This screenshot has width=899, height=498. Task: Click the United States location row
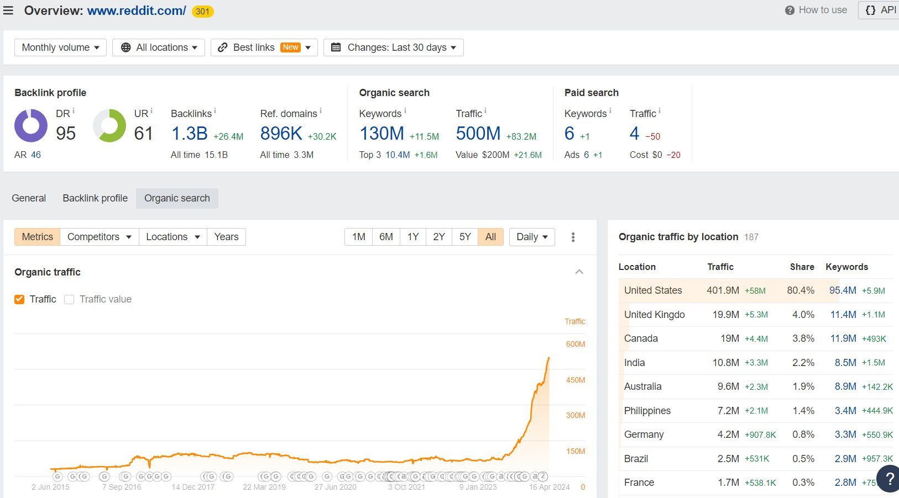click(x=755, y=290)
